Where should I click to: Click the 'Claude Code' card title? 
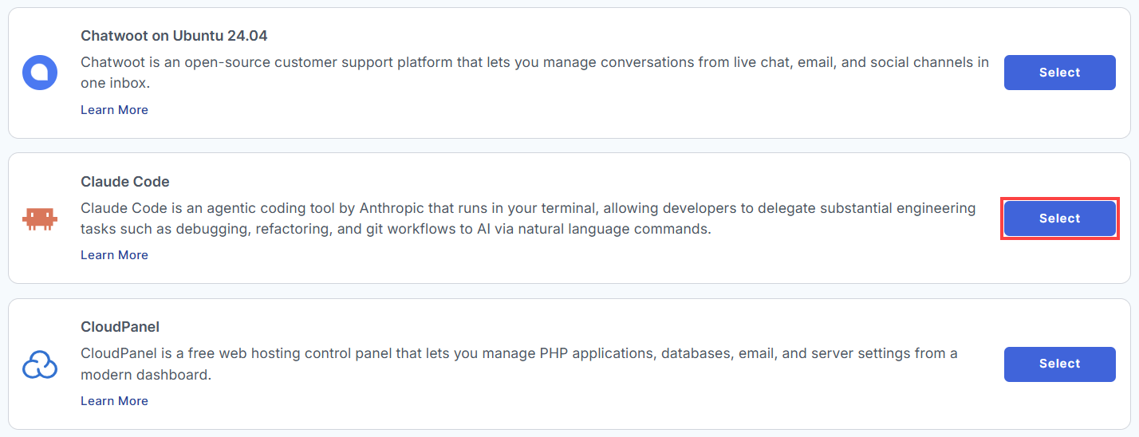point(125,182)
